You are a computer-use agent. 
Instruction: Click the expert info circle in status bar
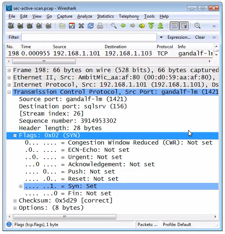click(9, 224)
